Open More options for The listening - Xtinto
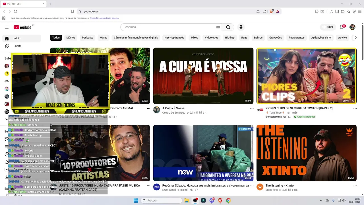364x205 pixels. click(355, 186)
